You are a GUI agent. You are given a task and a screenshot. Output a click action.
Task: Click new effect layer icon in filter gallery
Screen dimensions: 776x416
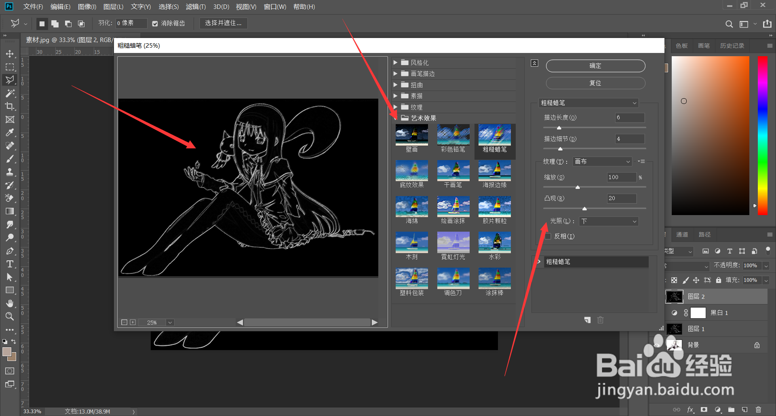point(587,320)
